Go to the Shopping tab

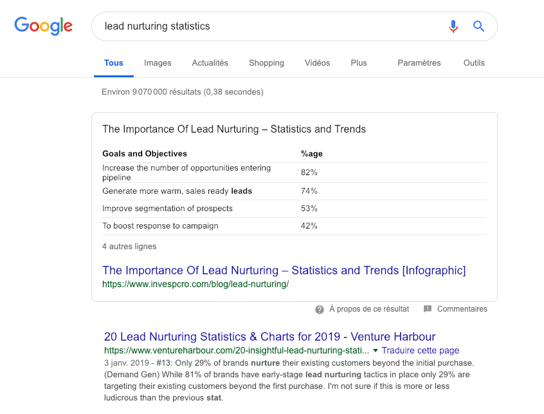[x=266, y=63]
